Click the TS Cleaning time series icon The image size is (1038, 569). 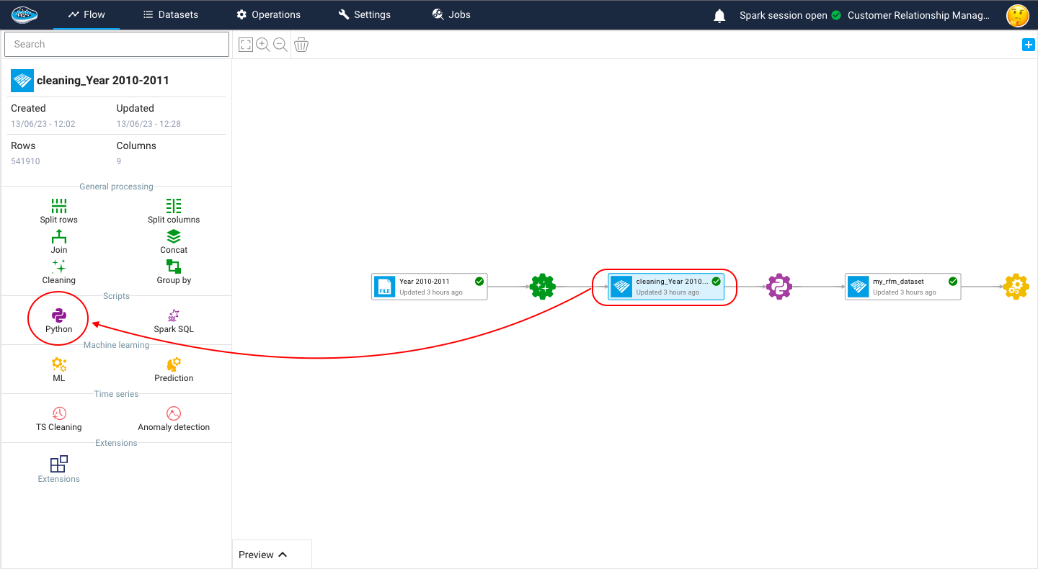click(x=58, y=418)
